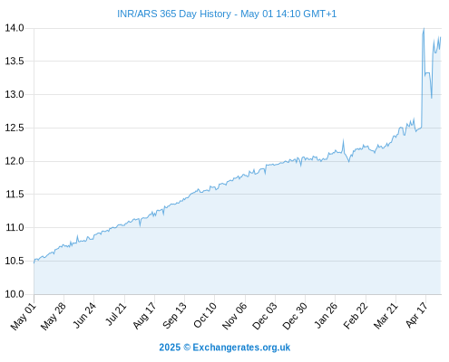Image resolution: width=449 pixels, height=362 pixels.
Task: Click the Dec 03 x-axis date label
Action: coord(264,317)
